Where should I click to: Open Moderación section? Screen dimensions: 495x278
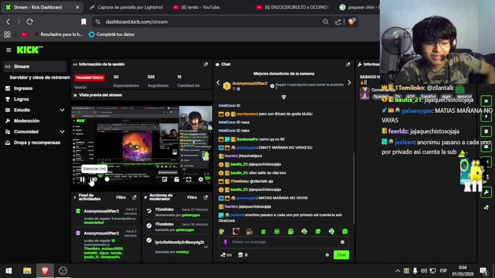[27, 120]
